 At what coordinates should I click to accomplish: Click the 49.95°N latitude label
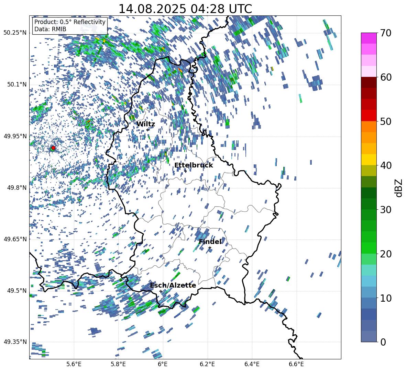coord(15,136)
